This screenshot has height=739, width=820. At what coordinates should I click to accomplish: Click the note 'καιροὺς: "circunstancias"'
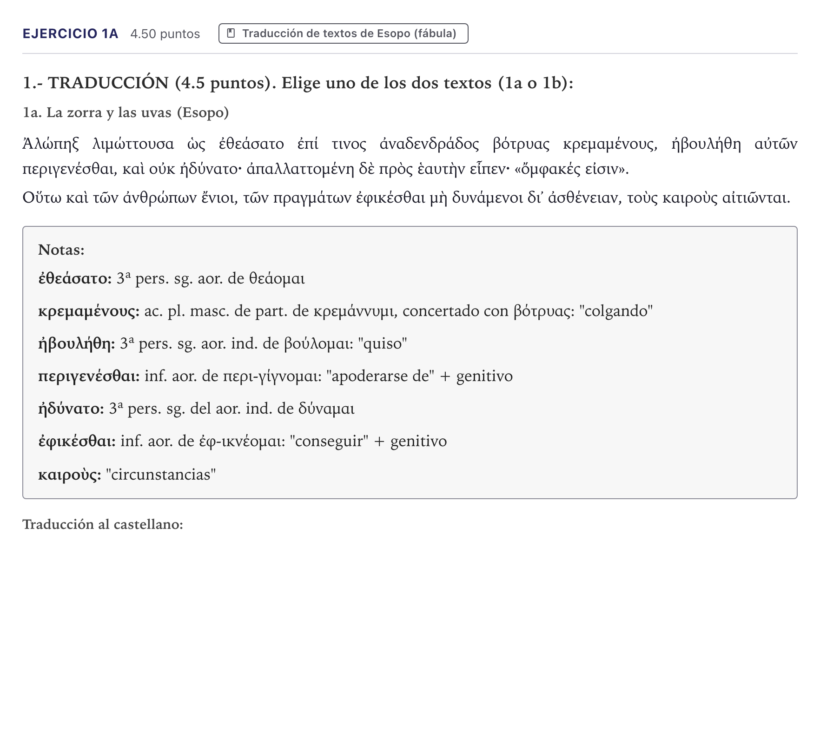click(x=127, y=475)
